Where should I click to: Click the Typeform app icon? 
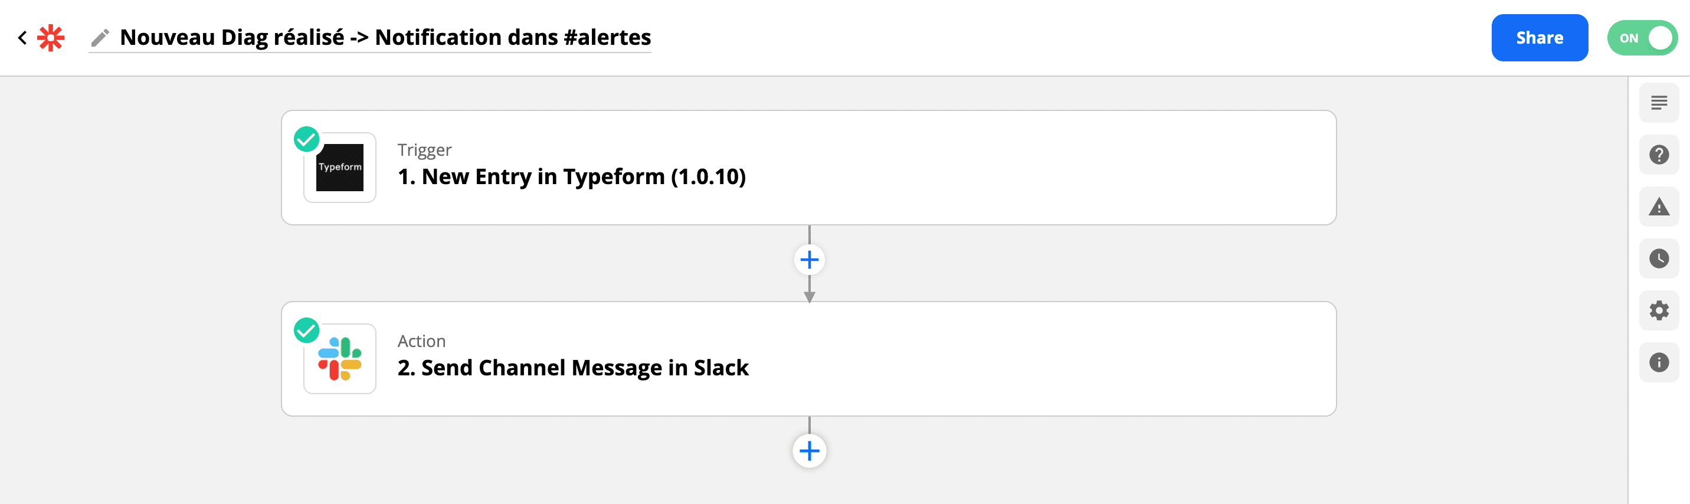tap(340, 168)
